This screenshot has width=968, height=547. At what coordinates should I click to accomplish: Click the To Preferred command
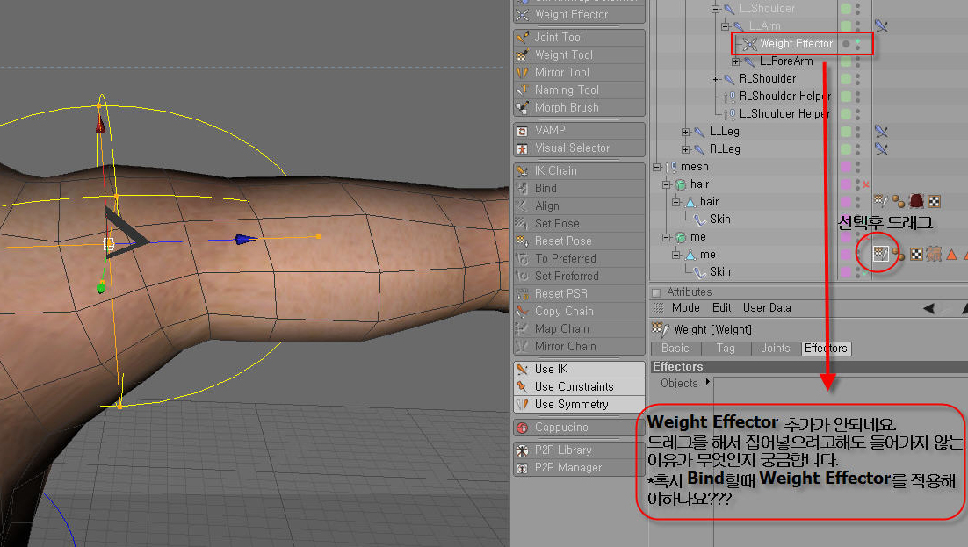point(579,259)
